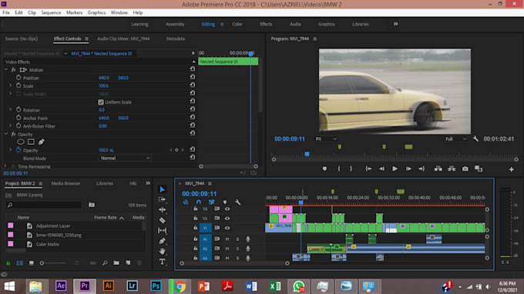
Task: Collapse the Opacity effect section
Action: click(5, 134)
